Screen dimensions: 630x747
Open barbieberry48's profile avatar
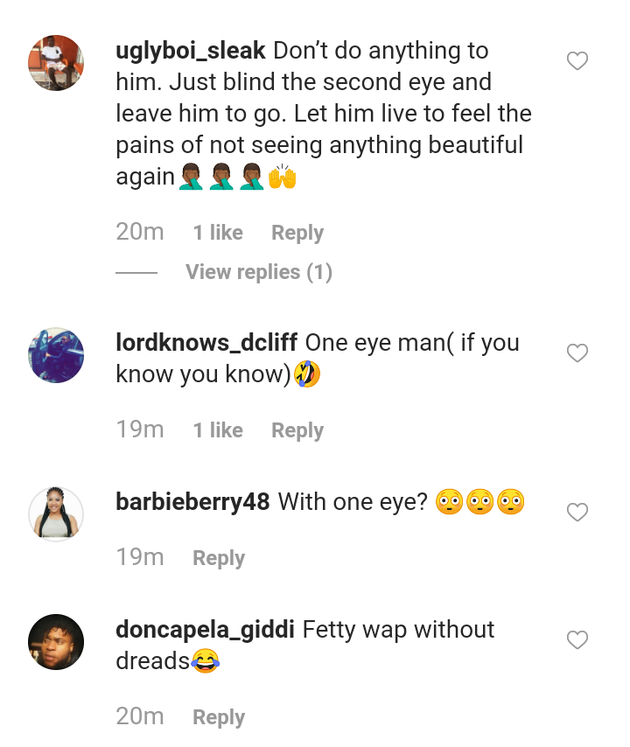56,514
